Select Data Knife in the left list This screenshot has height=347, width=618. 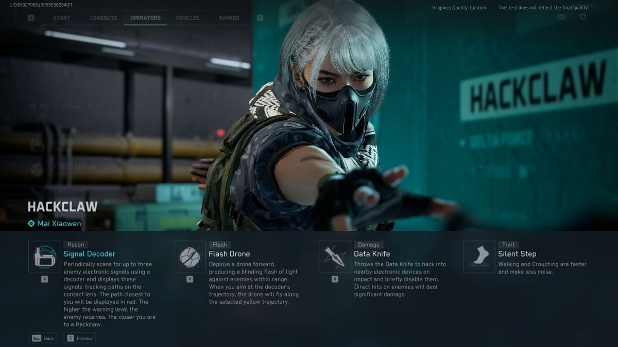pos(72,191)
